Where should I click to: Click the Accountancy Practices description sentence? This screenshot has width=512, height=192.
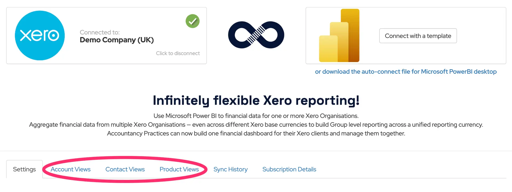point(256,133)
